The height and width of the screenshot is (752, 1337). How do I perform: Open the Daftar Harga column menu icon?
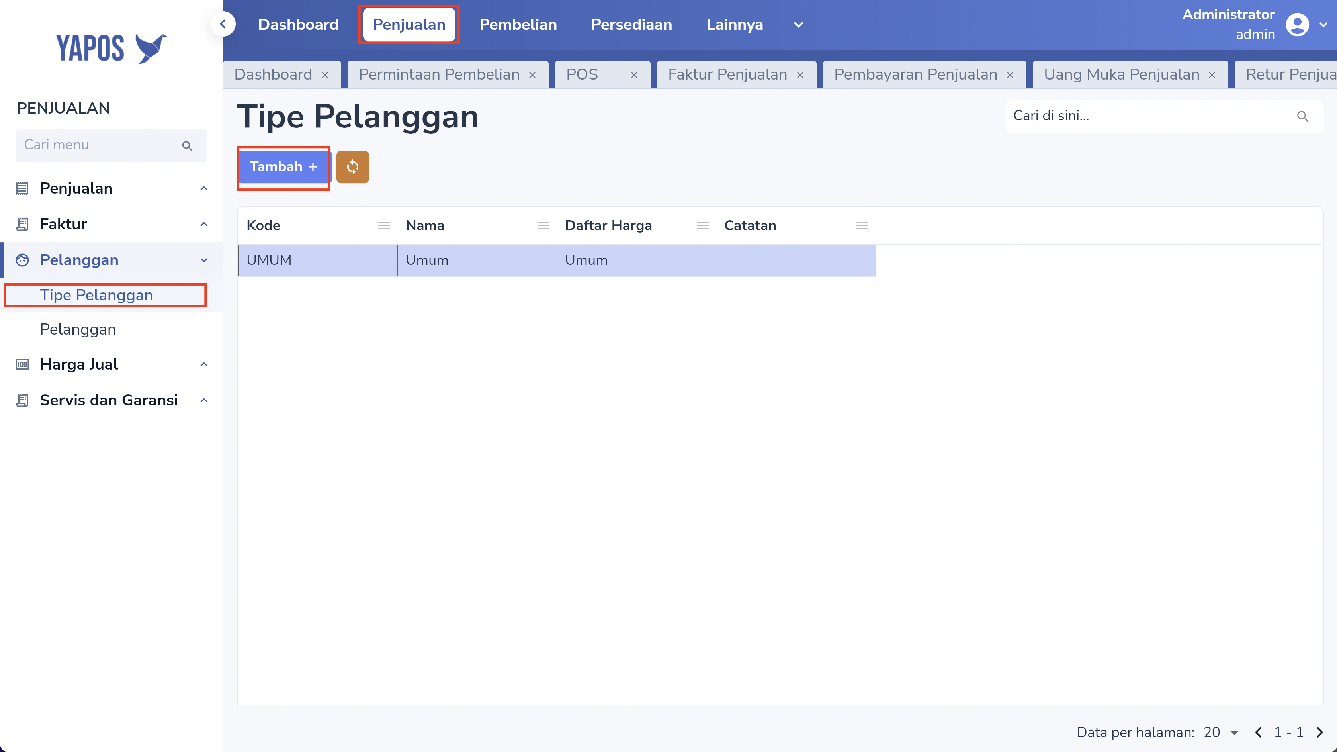click(x=703, y=225)
